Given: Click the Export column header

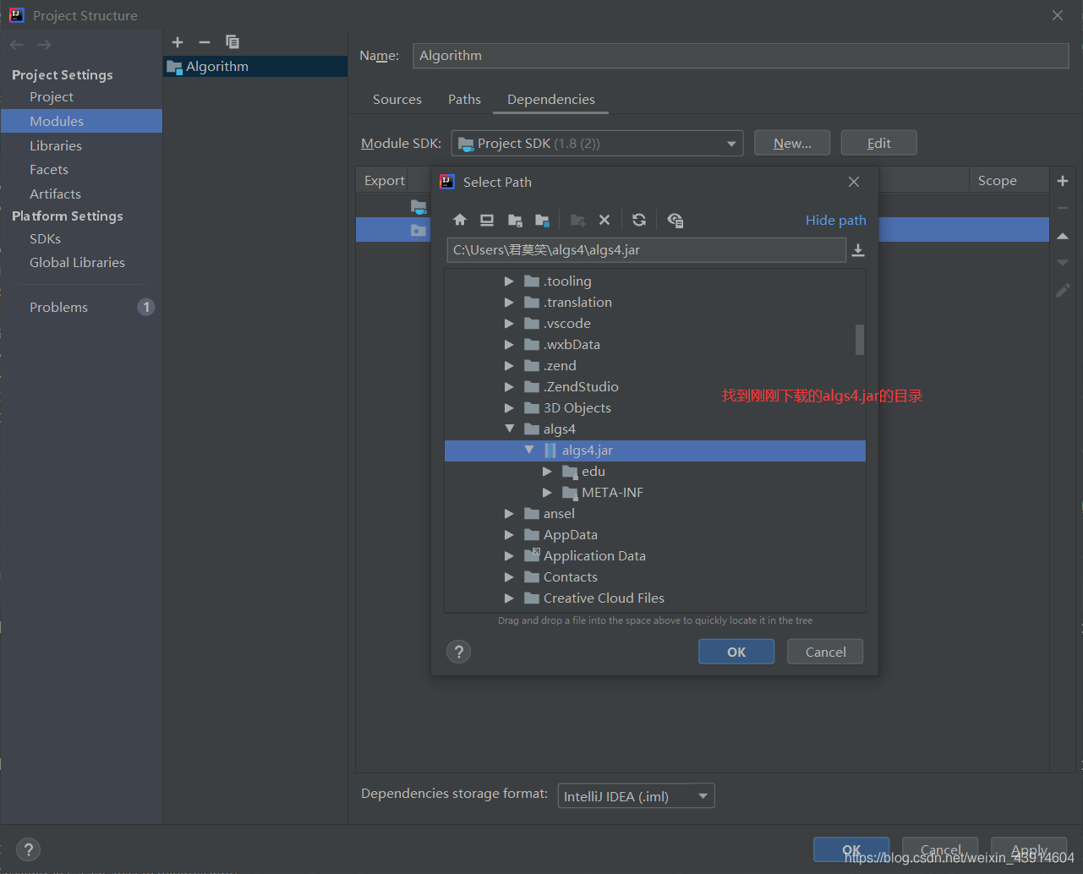Looking at the screenshot, I should [385, 181].
